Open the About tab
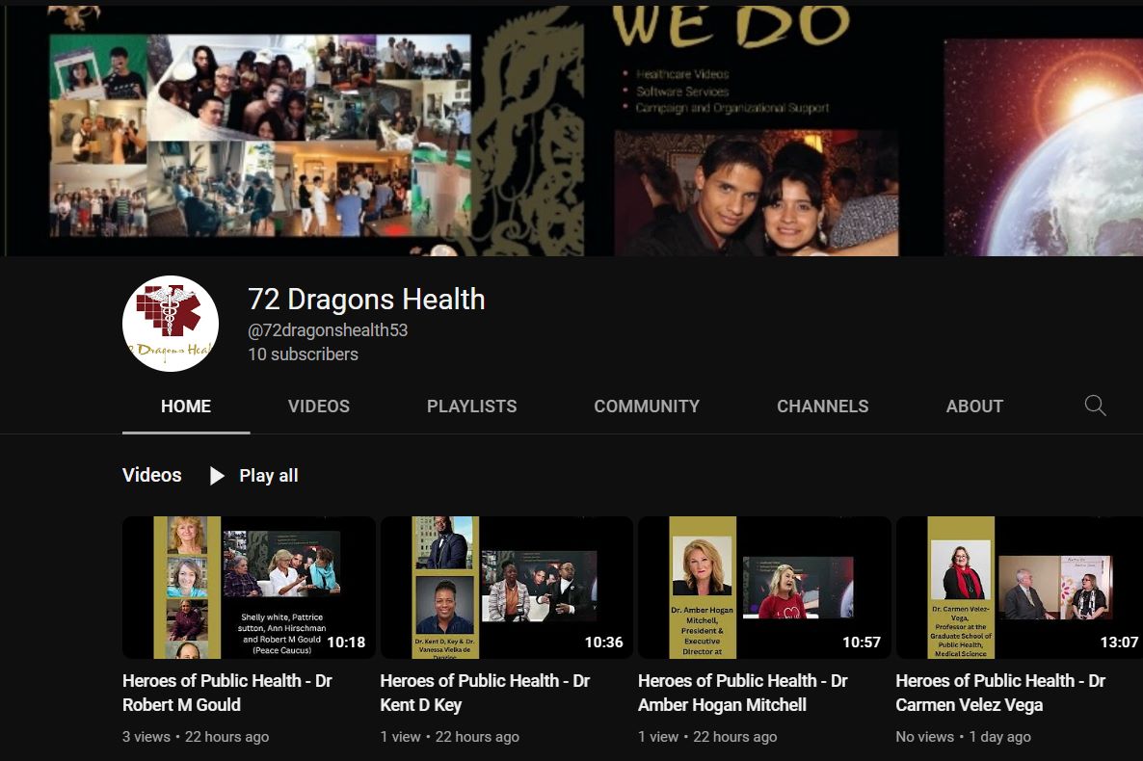This screenshot has height=761, width=1143. coord(974,406)
